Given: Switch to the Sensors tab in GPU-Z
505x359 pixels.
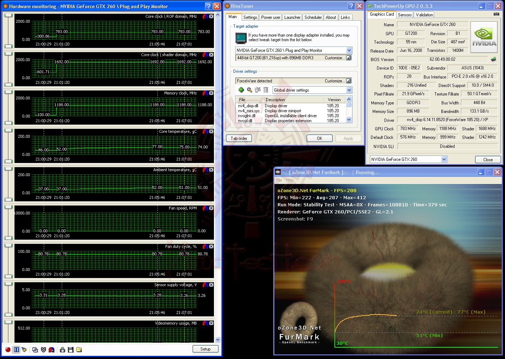Looking at the screenshot, I should 405,15.
